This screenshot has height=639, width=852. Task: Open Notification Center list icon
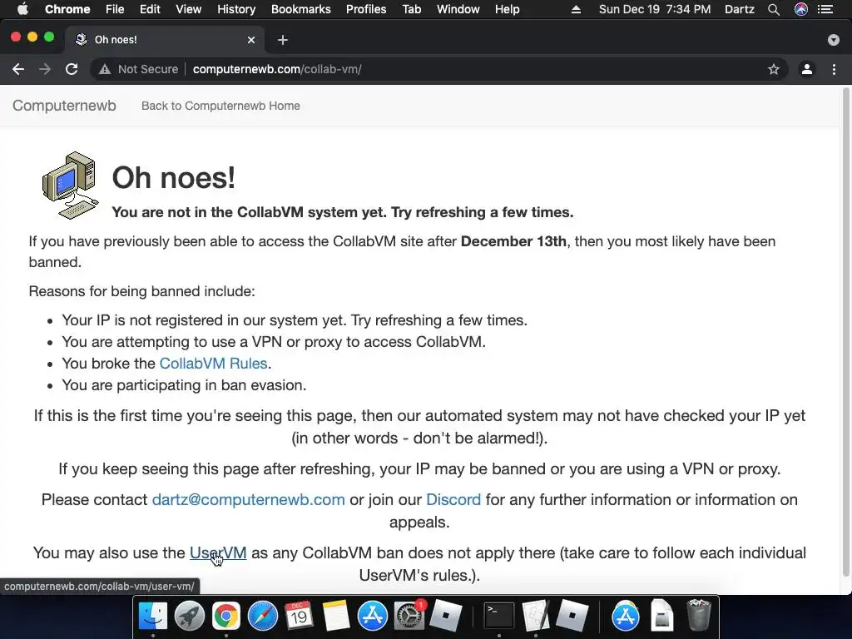(x=825, y=9)
